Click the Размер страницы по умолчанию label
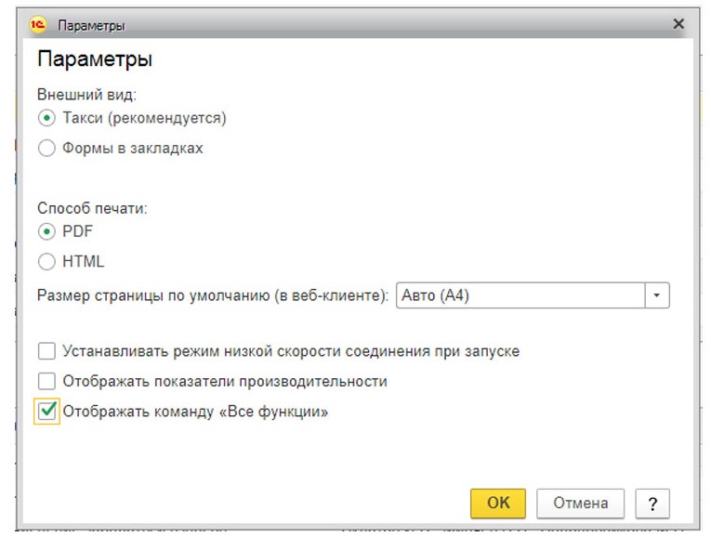The image size is (711, 537). click(x=212, y=295)
